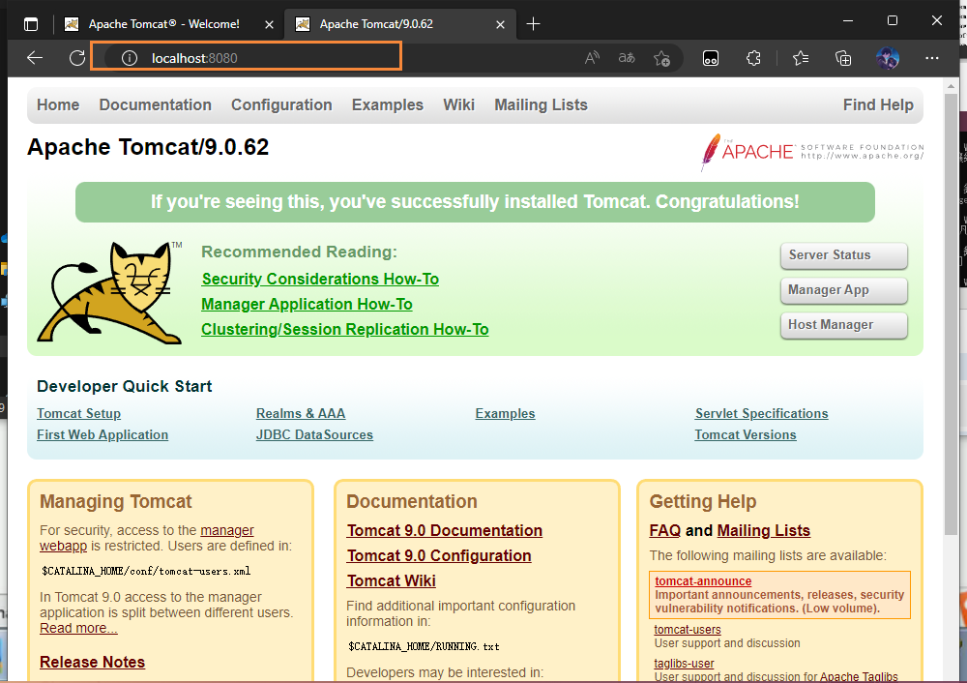Reload the localhost page

click(77, 58)
